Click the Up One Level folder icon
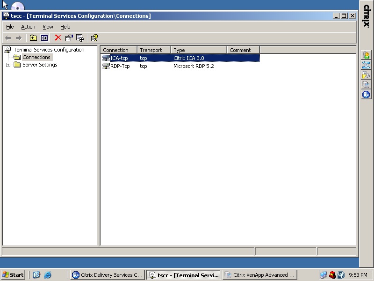 tap(33, 38)
